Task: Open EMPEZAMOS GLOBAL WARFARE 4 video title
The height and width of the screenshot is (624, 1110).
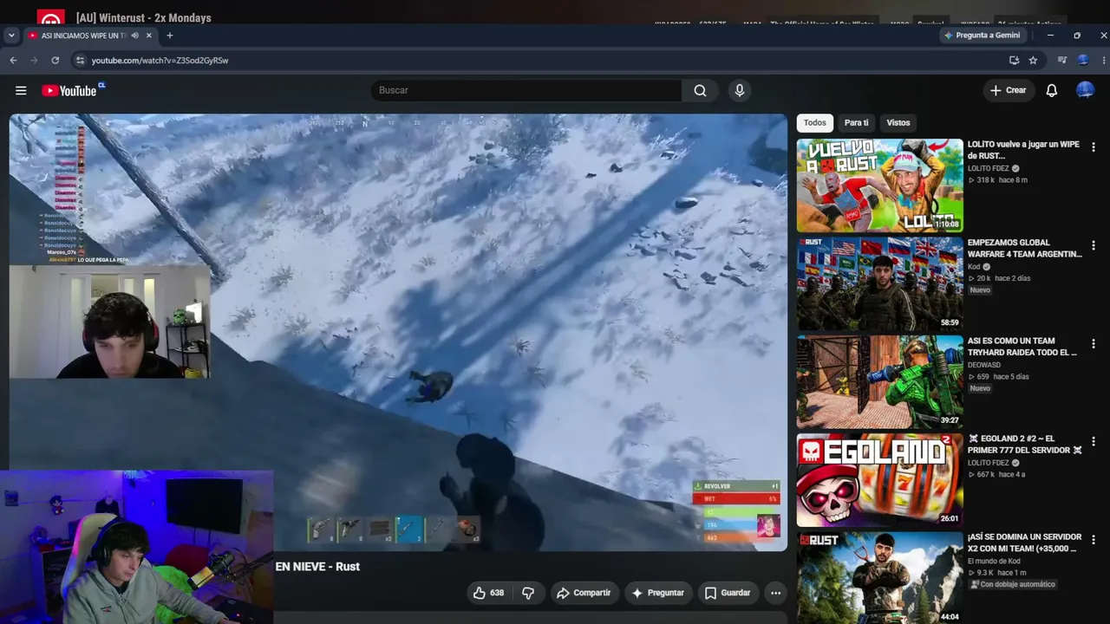Action: 1024,249
